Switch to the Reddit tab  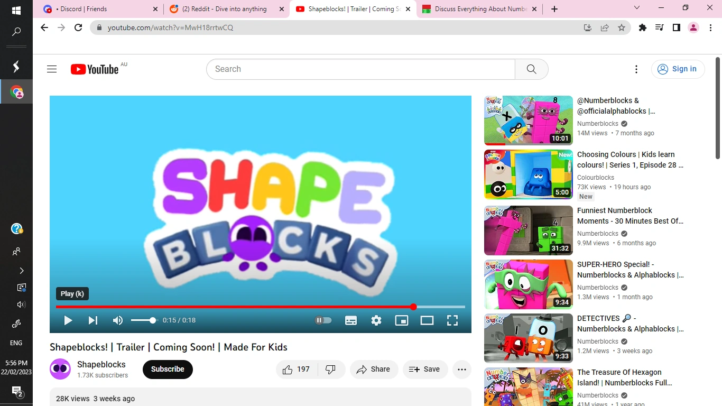tap(225, 9)
